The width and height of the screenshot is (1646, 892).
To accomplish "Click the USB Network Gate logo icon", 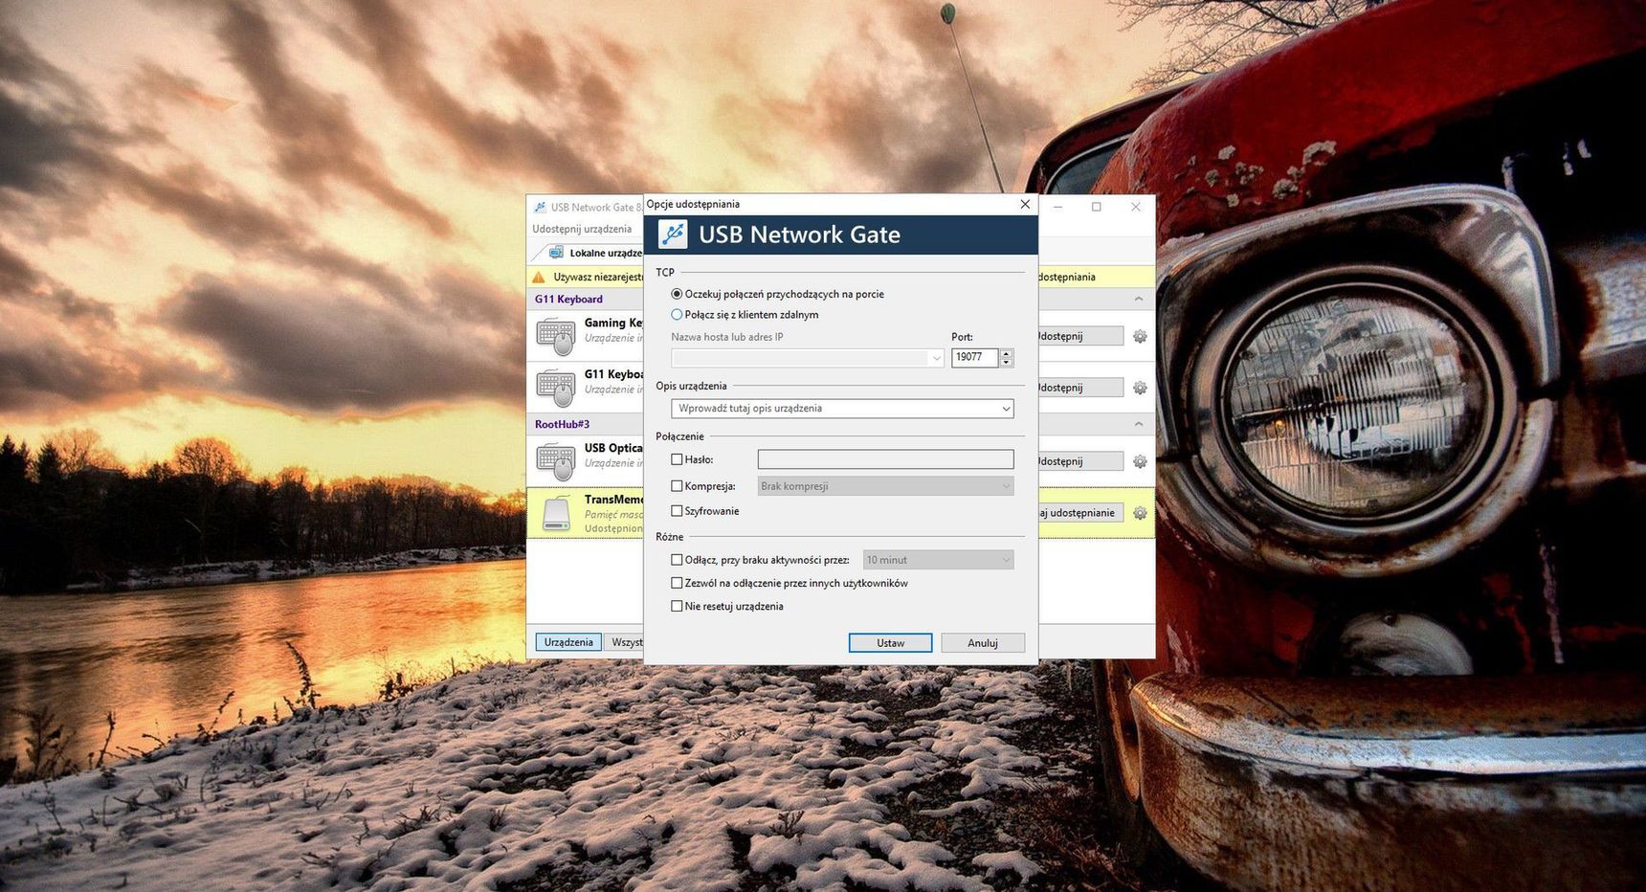I will click(x=673, y=234).
